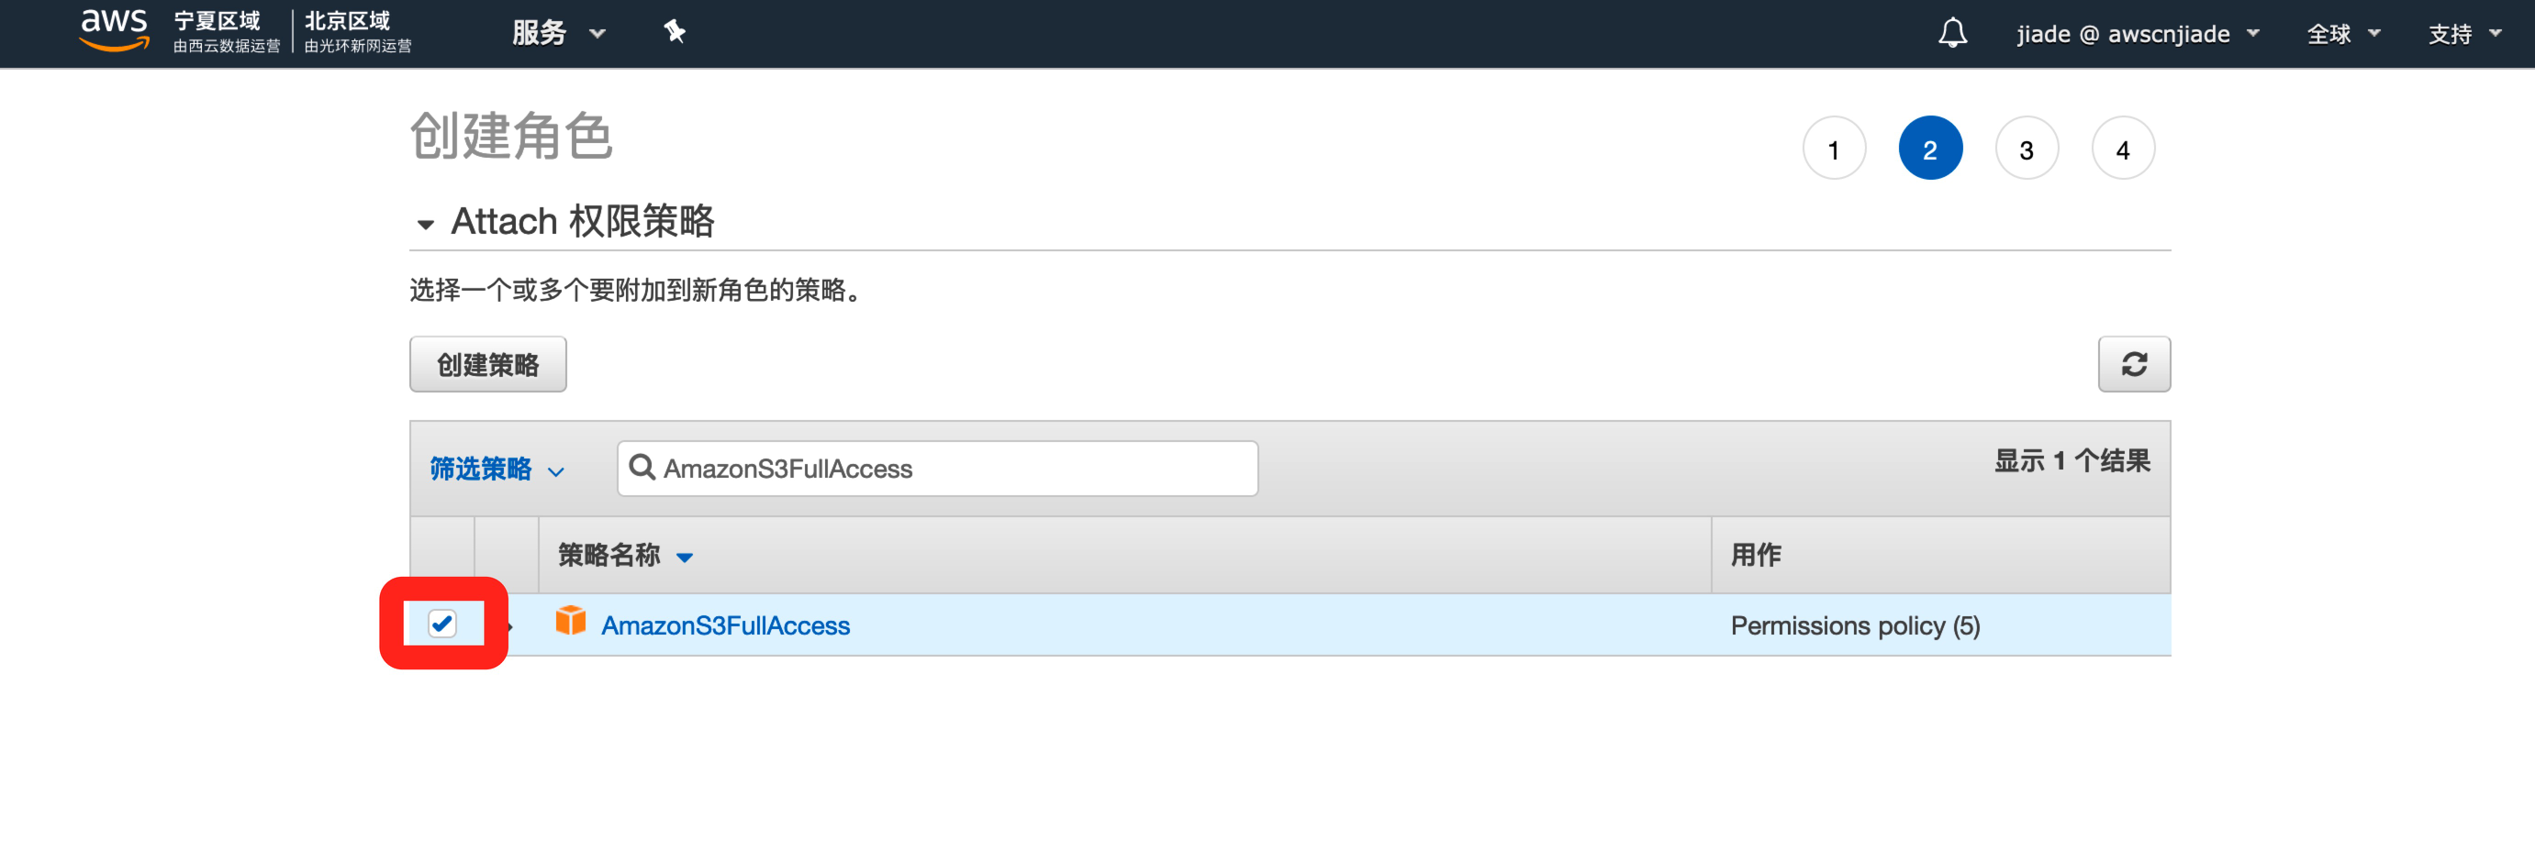Viewport: 2535px width, 851px height.
Task: Open the 支持 support menu
Action: (x=2464, y=35)
